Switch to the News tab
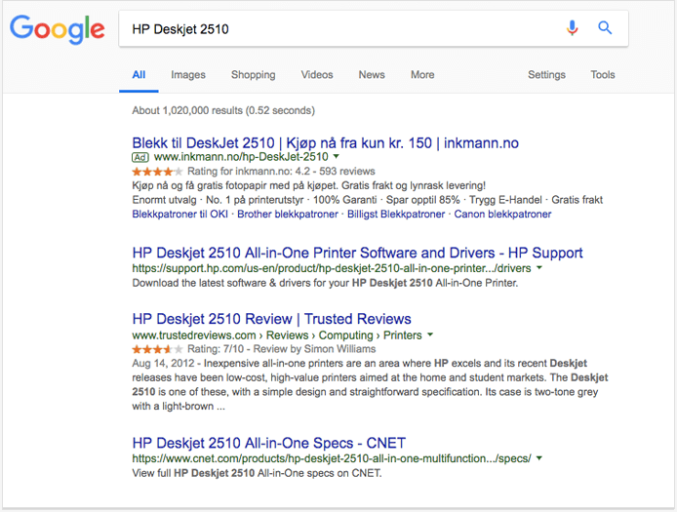The image size is (677, 512). point(372,75)
